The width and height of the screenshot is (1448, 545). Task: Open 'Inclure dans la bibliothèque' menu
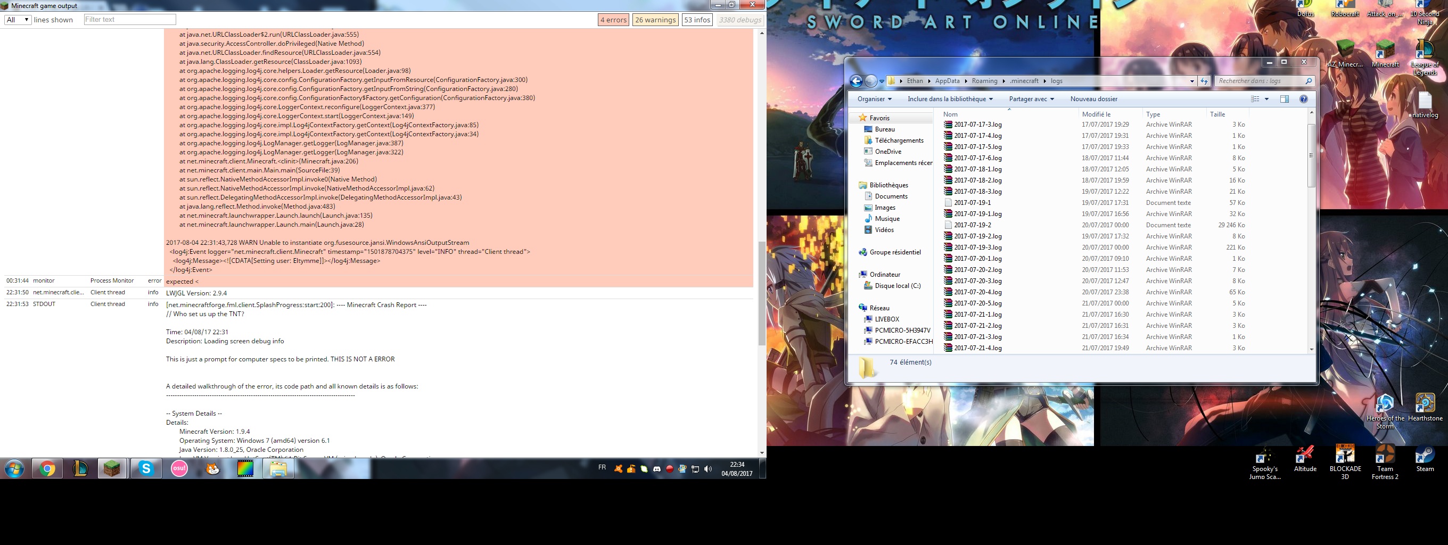pos(950,99)
